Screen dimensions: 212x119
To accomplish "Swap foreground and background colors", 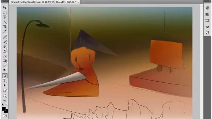I will (6, 104).
